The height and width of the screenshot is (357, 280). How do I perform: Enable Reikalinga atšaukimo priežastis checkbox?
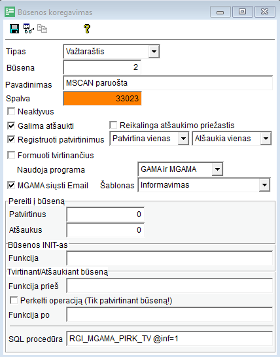click(x=113, y=125)
